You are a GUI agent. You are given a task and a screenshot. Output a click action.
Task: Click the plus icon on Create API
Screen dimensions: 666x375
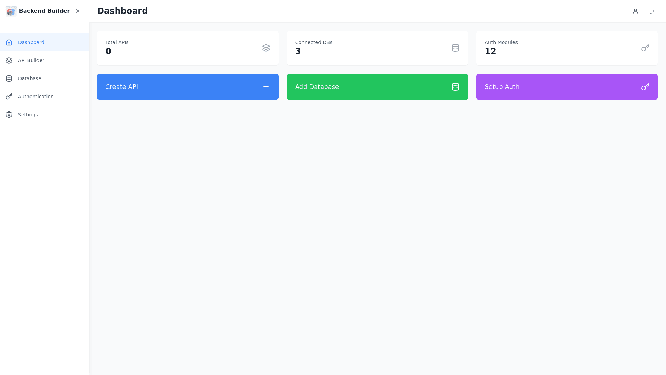266,87
